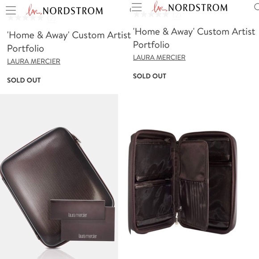View the open portfolio interior image
The height and width of the screenshot is (259, 259).
point(184,182)
